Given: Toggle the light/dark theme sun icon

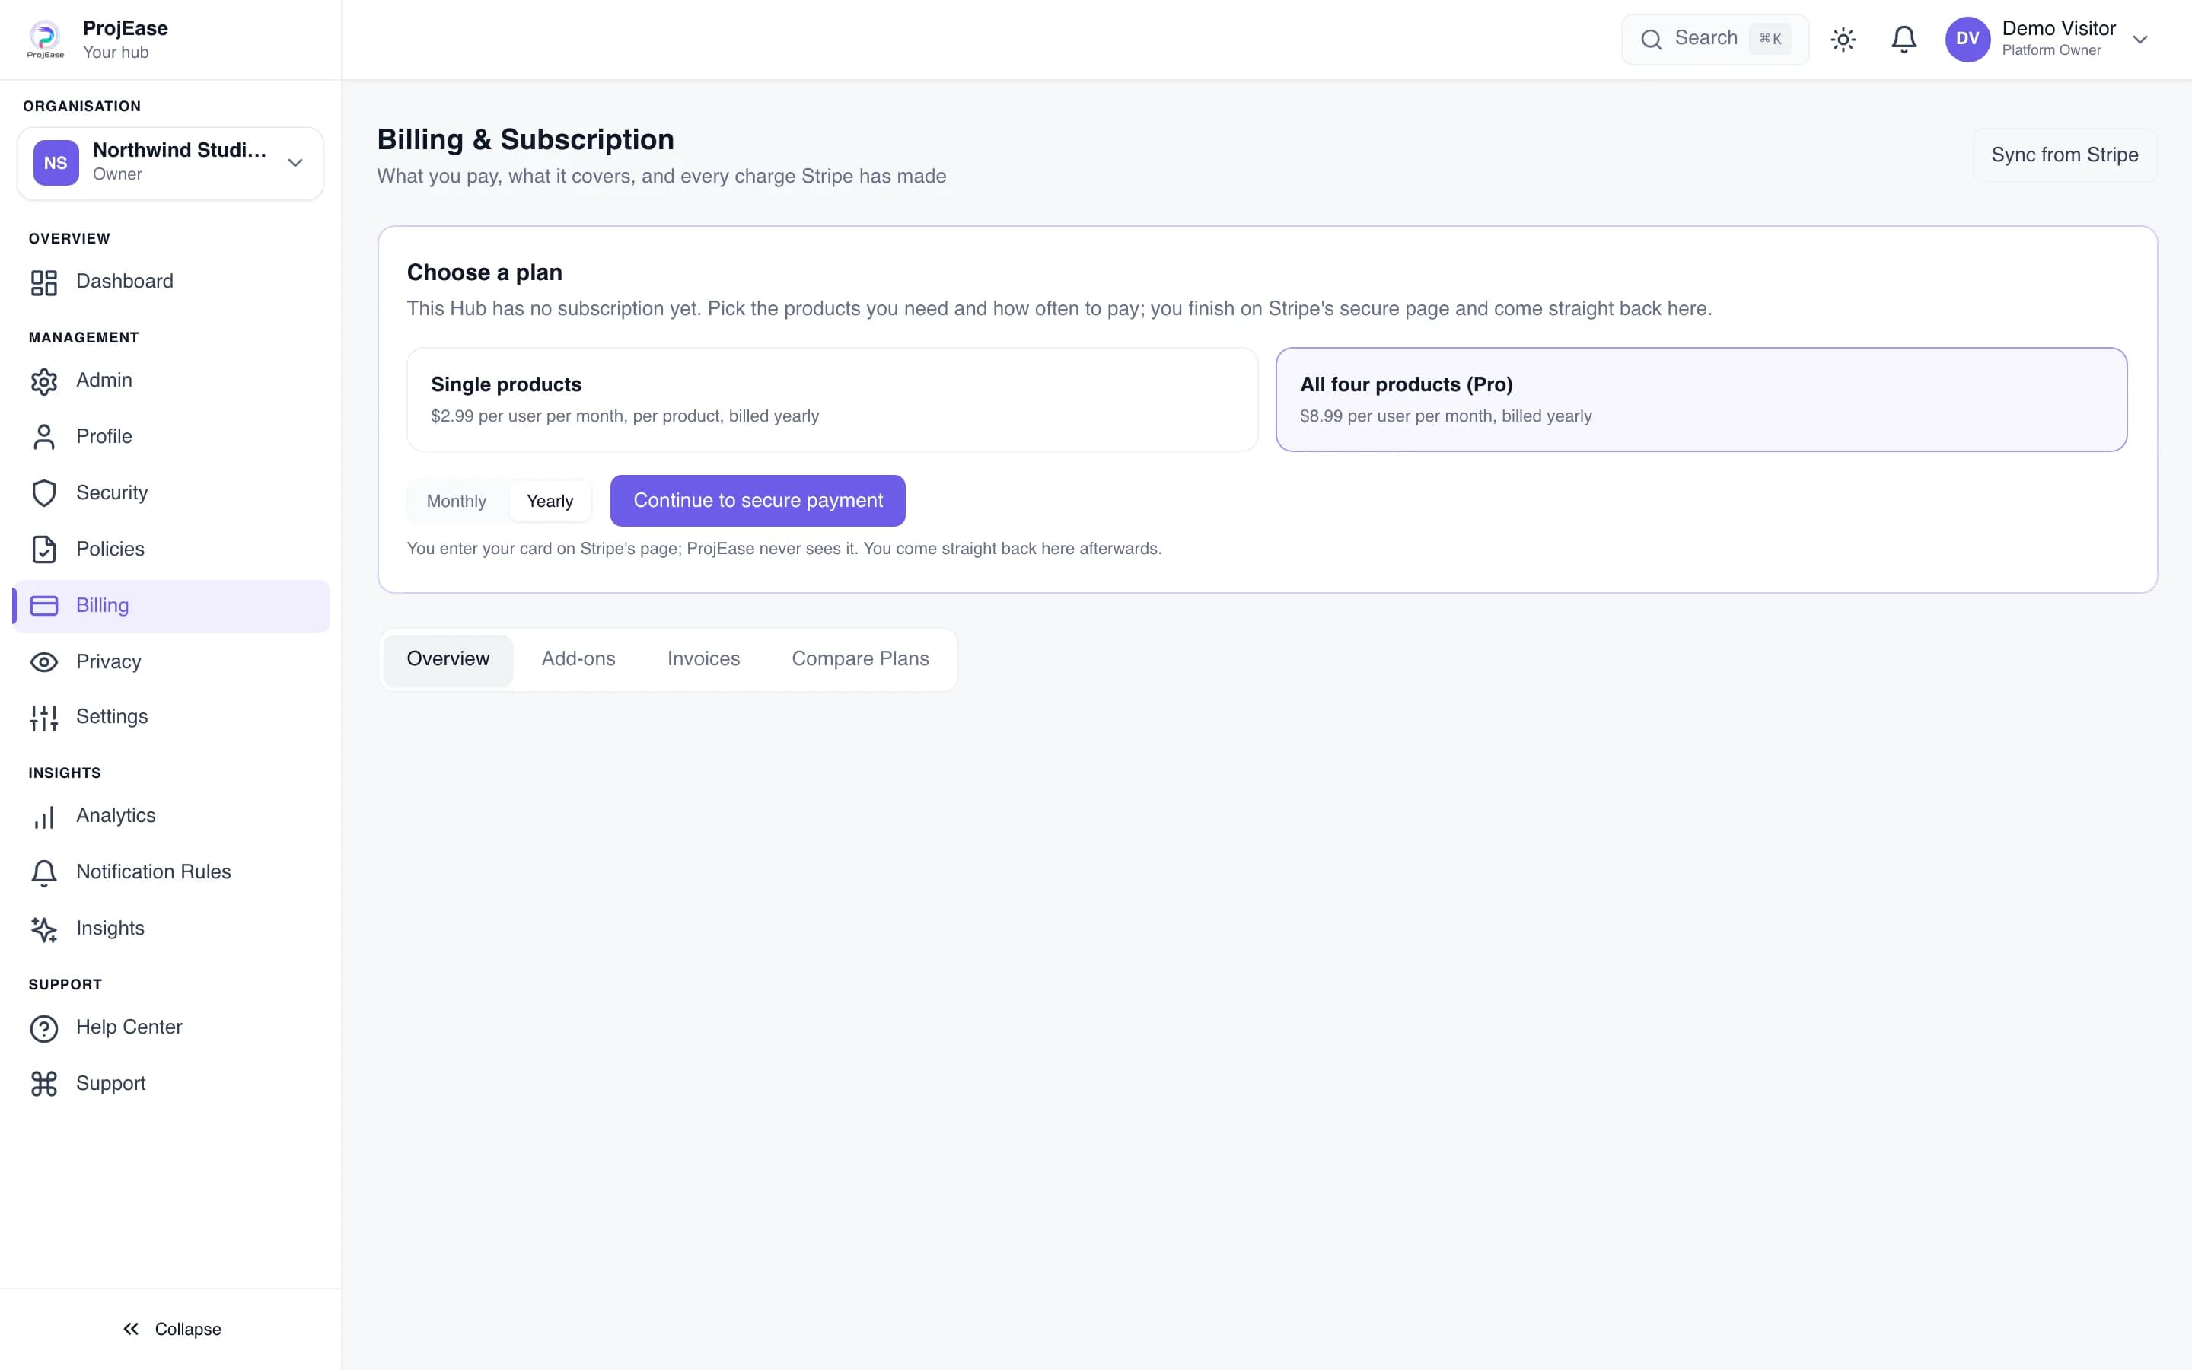Looking at the screenshot, I should pyautogui.click(x=1843, y=39).
